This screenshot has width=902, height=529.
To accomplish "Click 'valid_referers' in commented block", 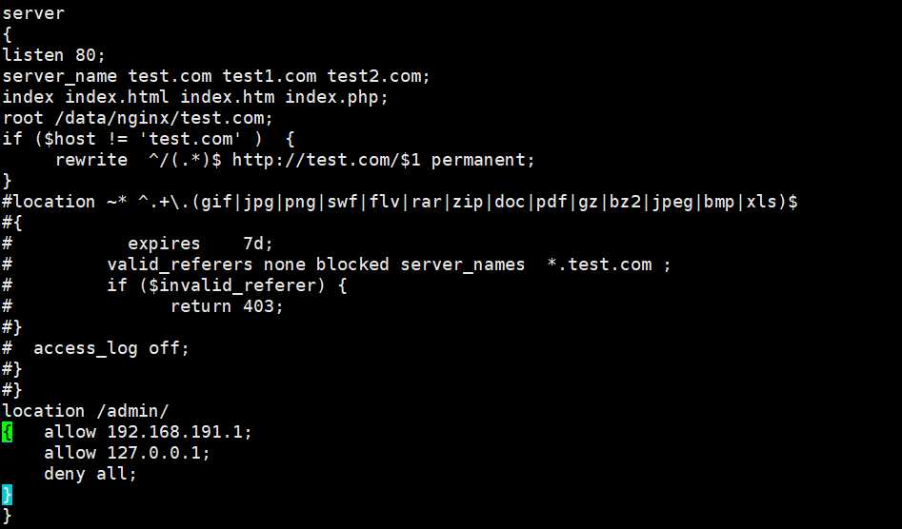I will tap(180, 264).
